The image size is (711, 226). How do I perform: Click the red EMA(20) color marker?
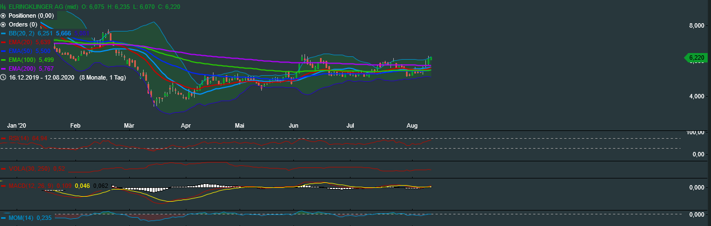(3, 42)
